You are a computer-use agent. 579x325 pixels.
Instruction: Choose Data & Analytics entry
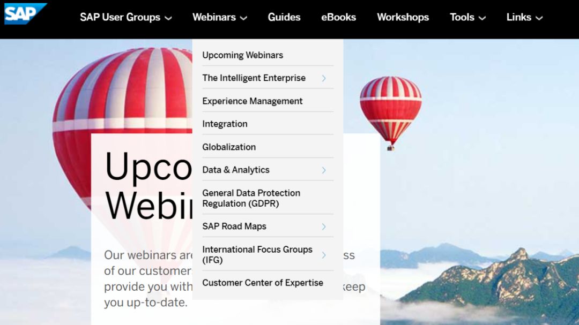pyautogui.click(x=235, y=170)
